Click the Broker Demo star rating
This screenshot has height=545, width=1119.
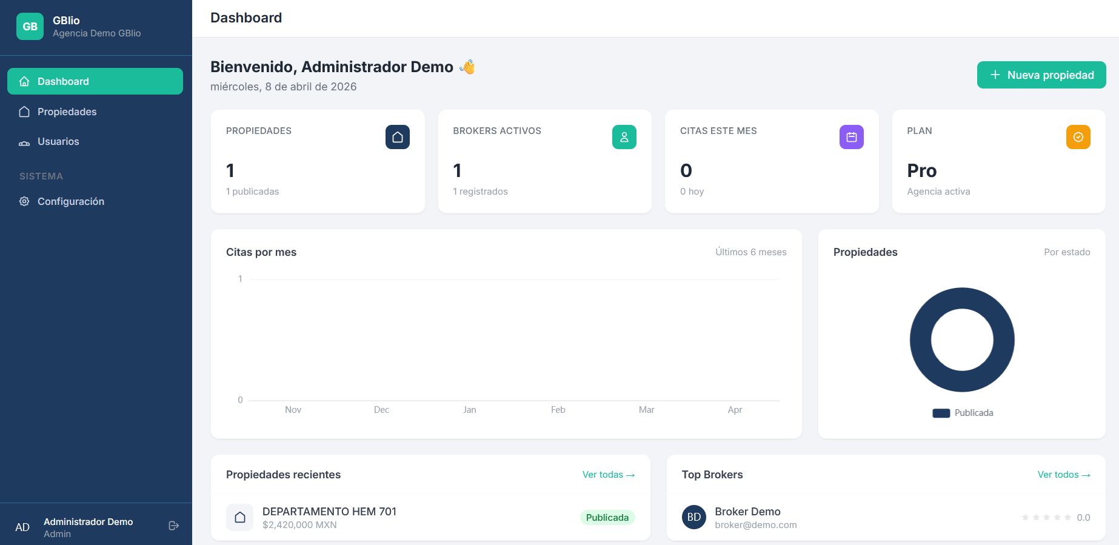tap(1046, 518)
